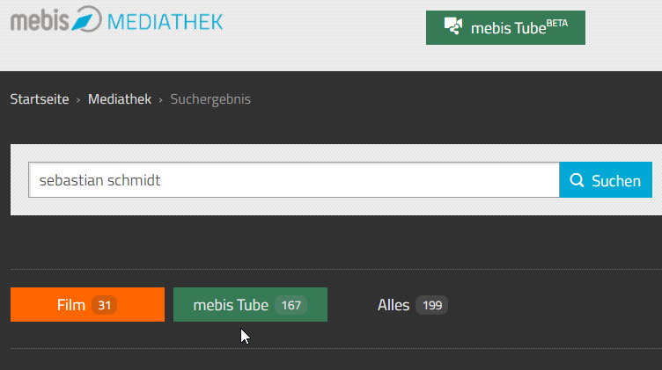
Task: Click the Alles count badge 199
Action: tap(431, 305)
